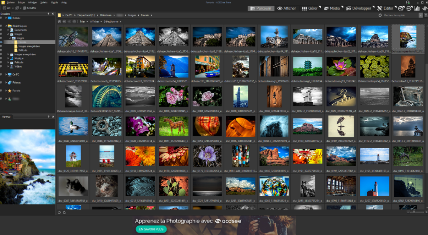The width and height of the screenshot is (428, 235).
Task: Open the Sélectionner dropdown
Action: pos(112,21)
